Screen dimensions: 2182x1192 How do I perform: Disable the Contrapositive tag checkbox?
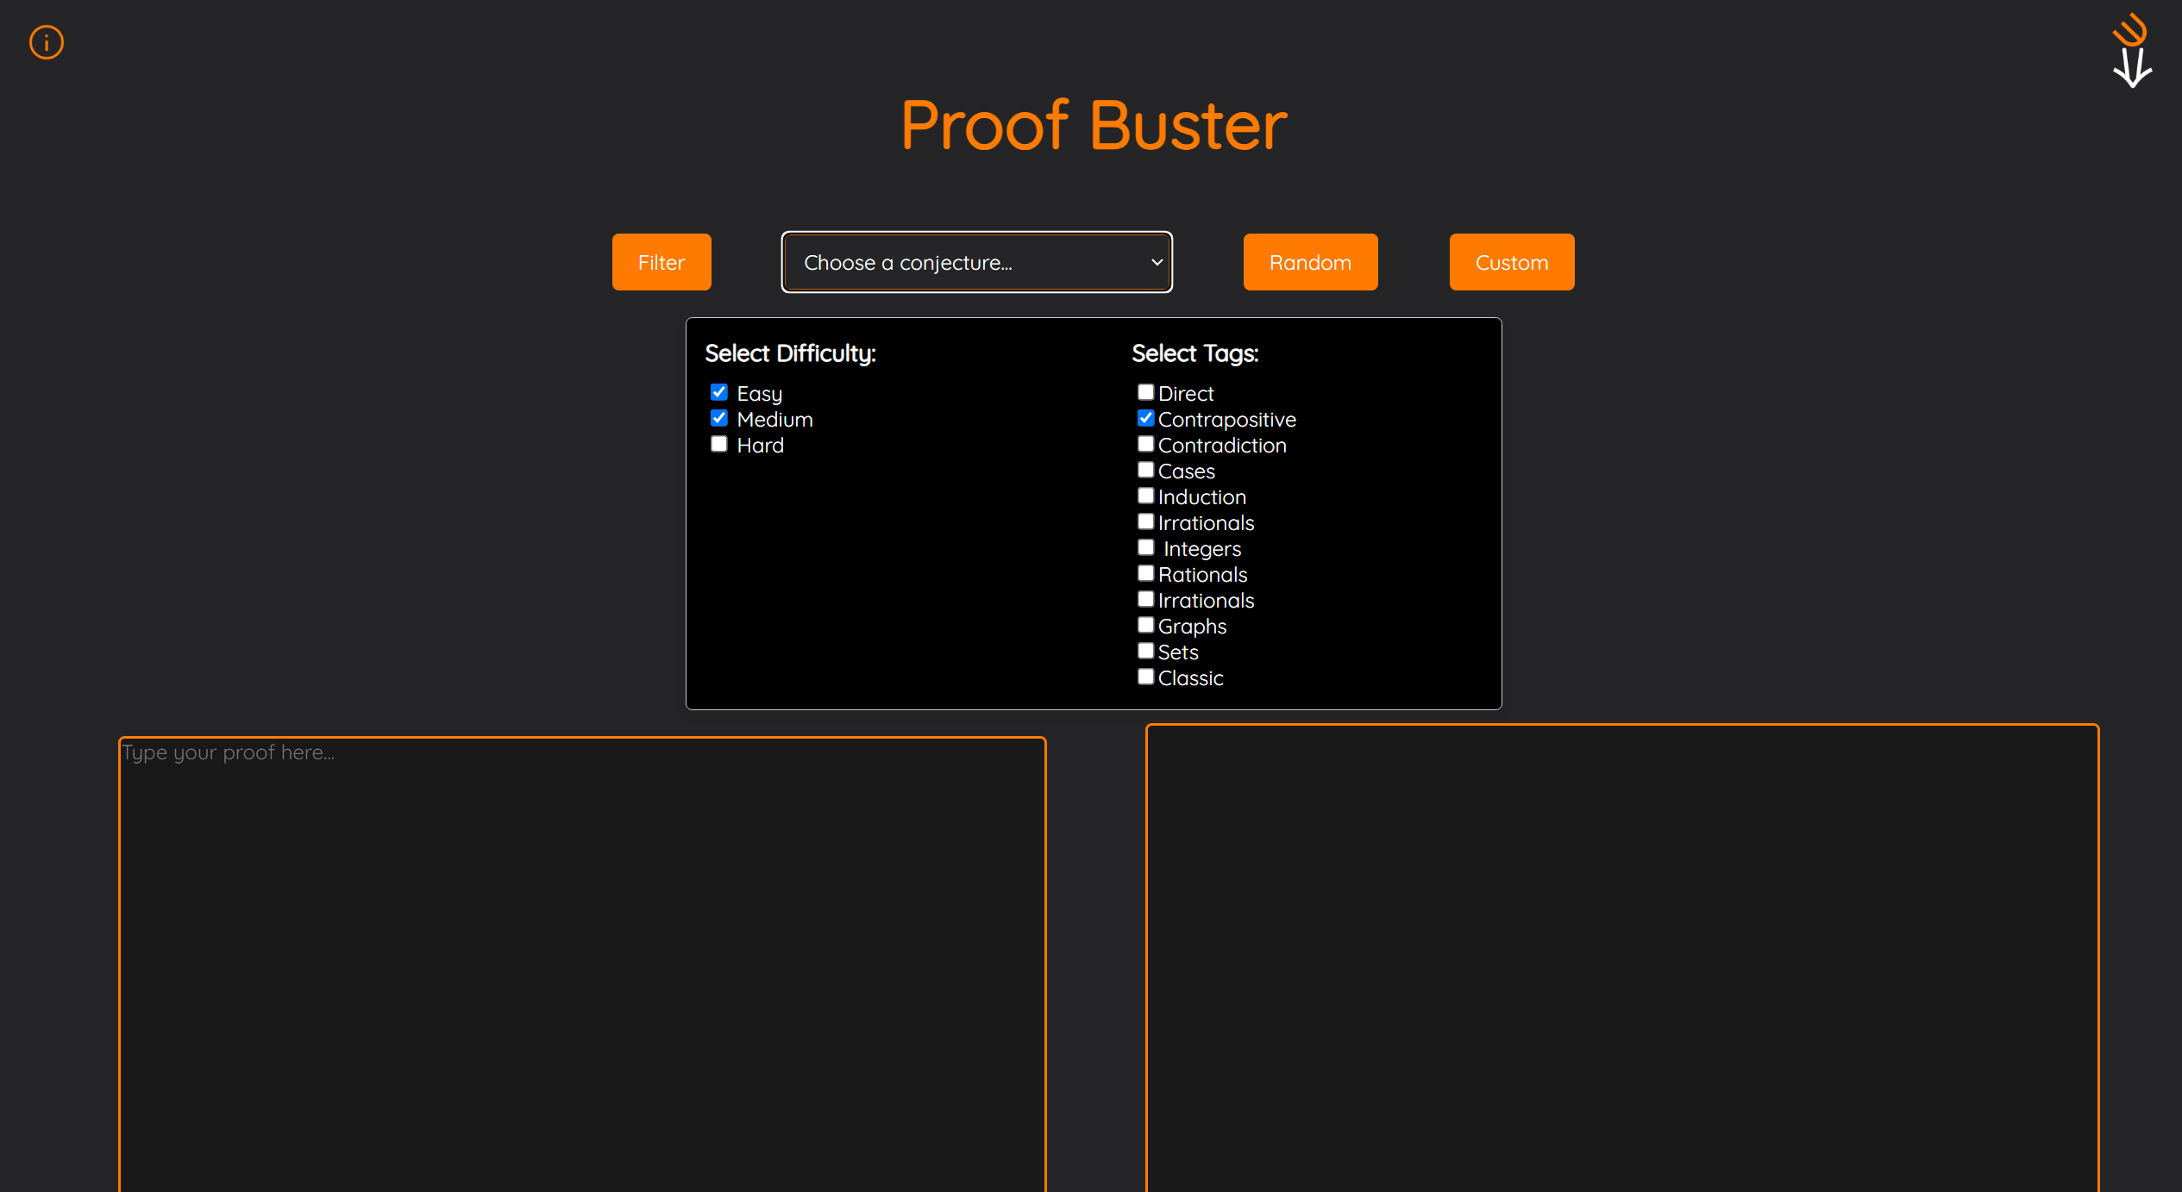pos(1145,418)
